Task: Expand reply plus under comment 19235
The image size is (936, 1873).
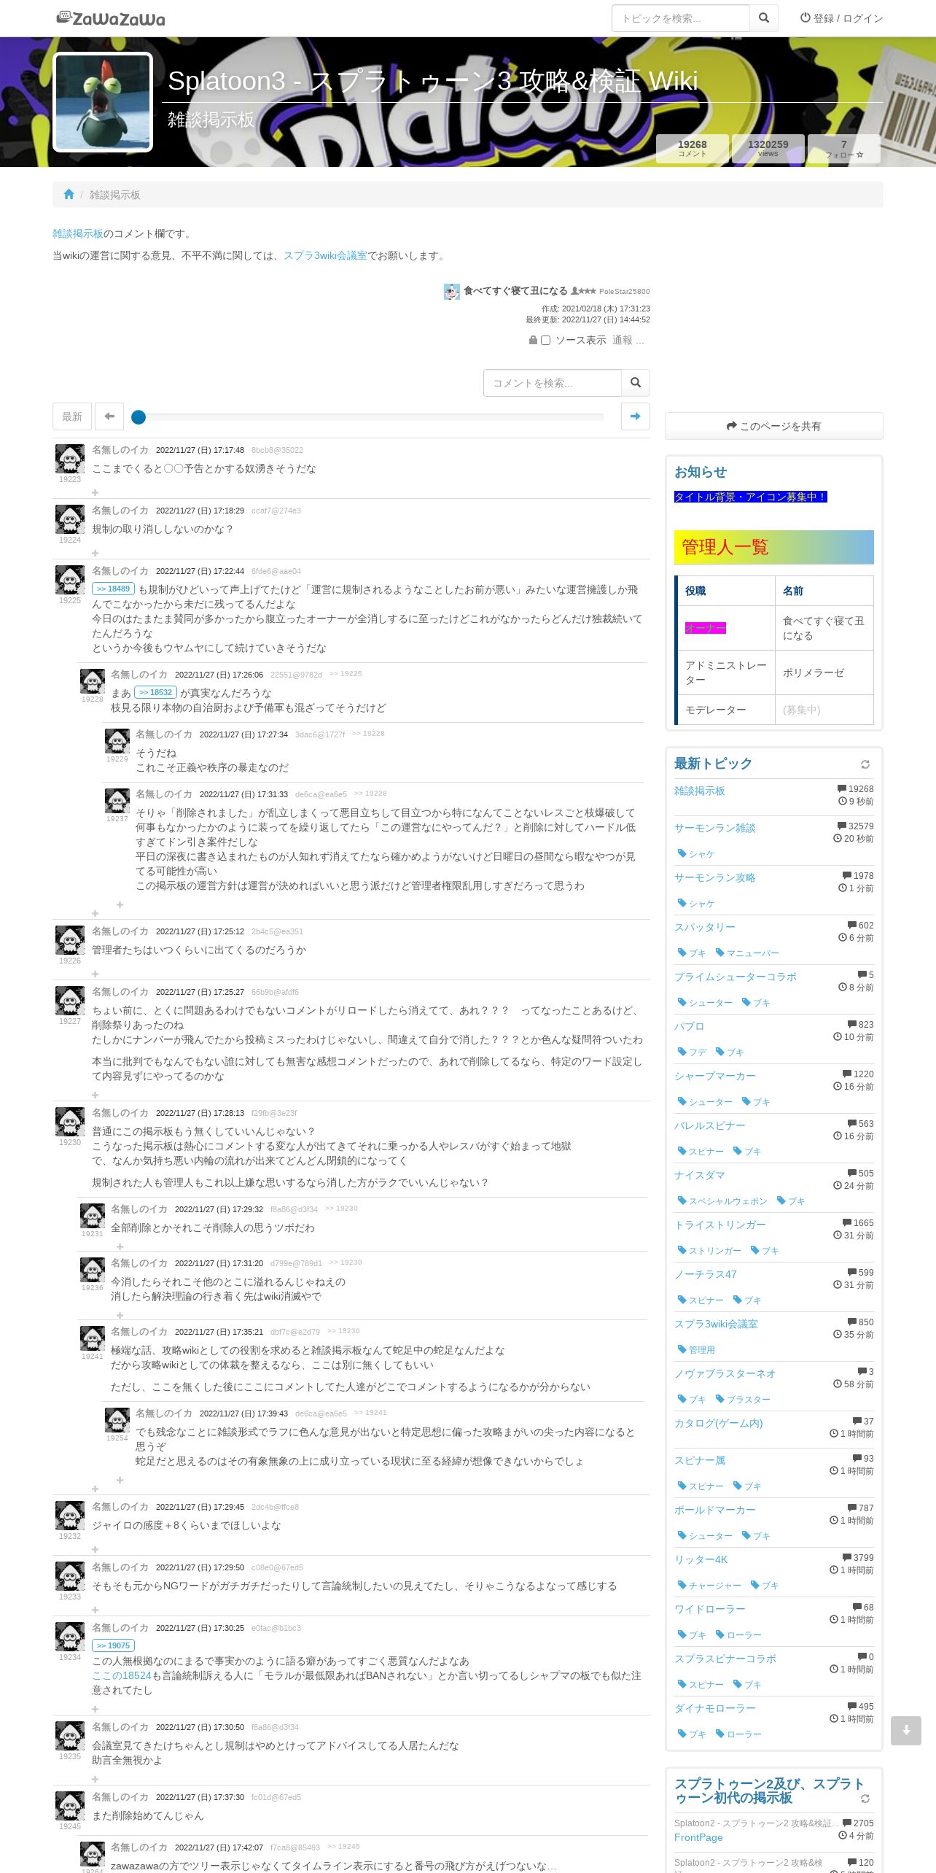Action: 95,1779
